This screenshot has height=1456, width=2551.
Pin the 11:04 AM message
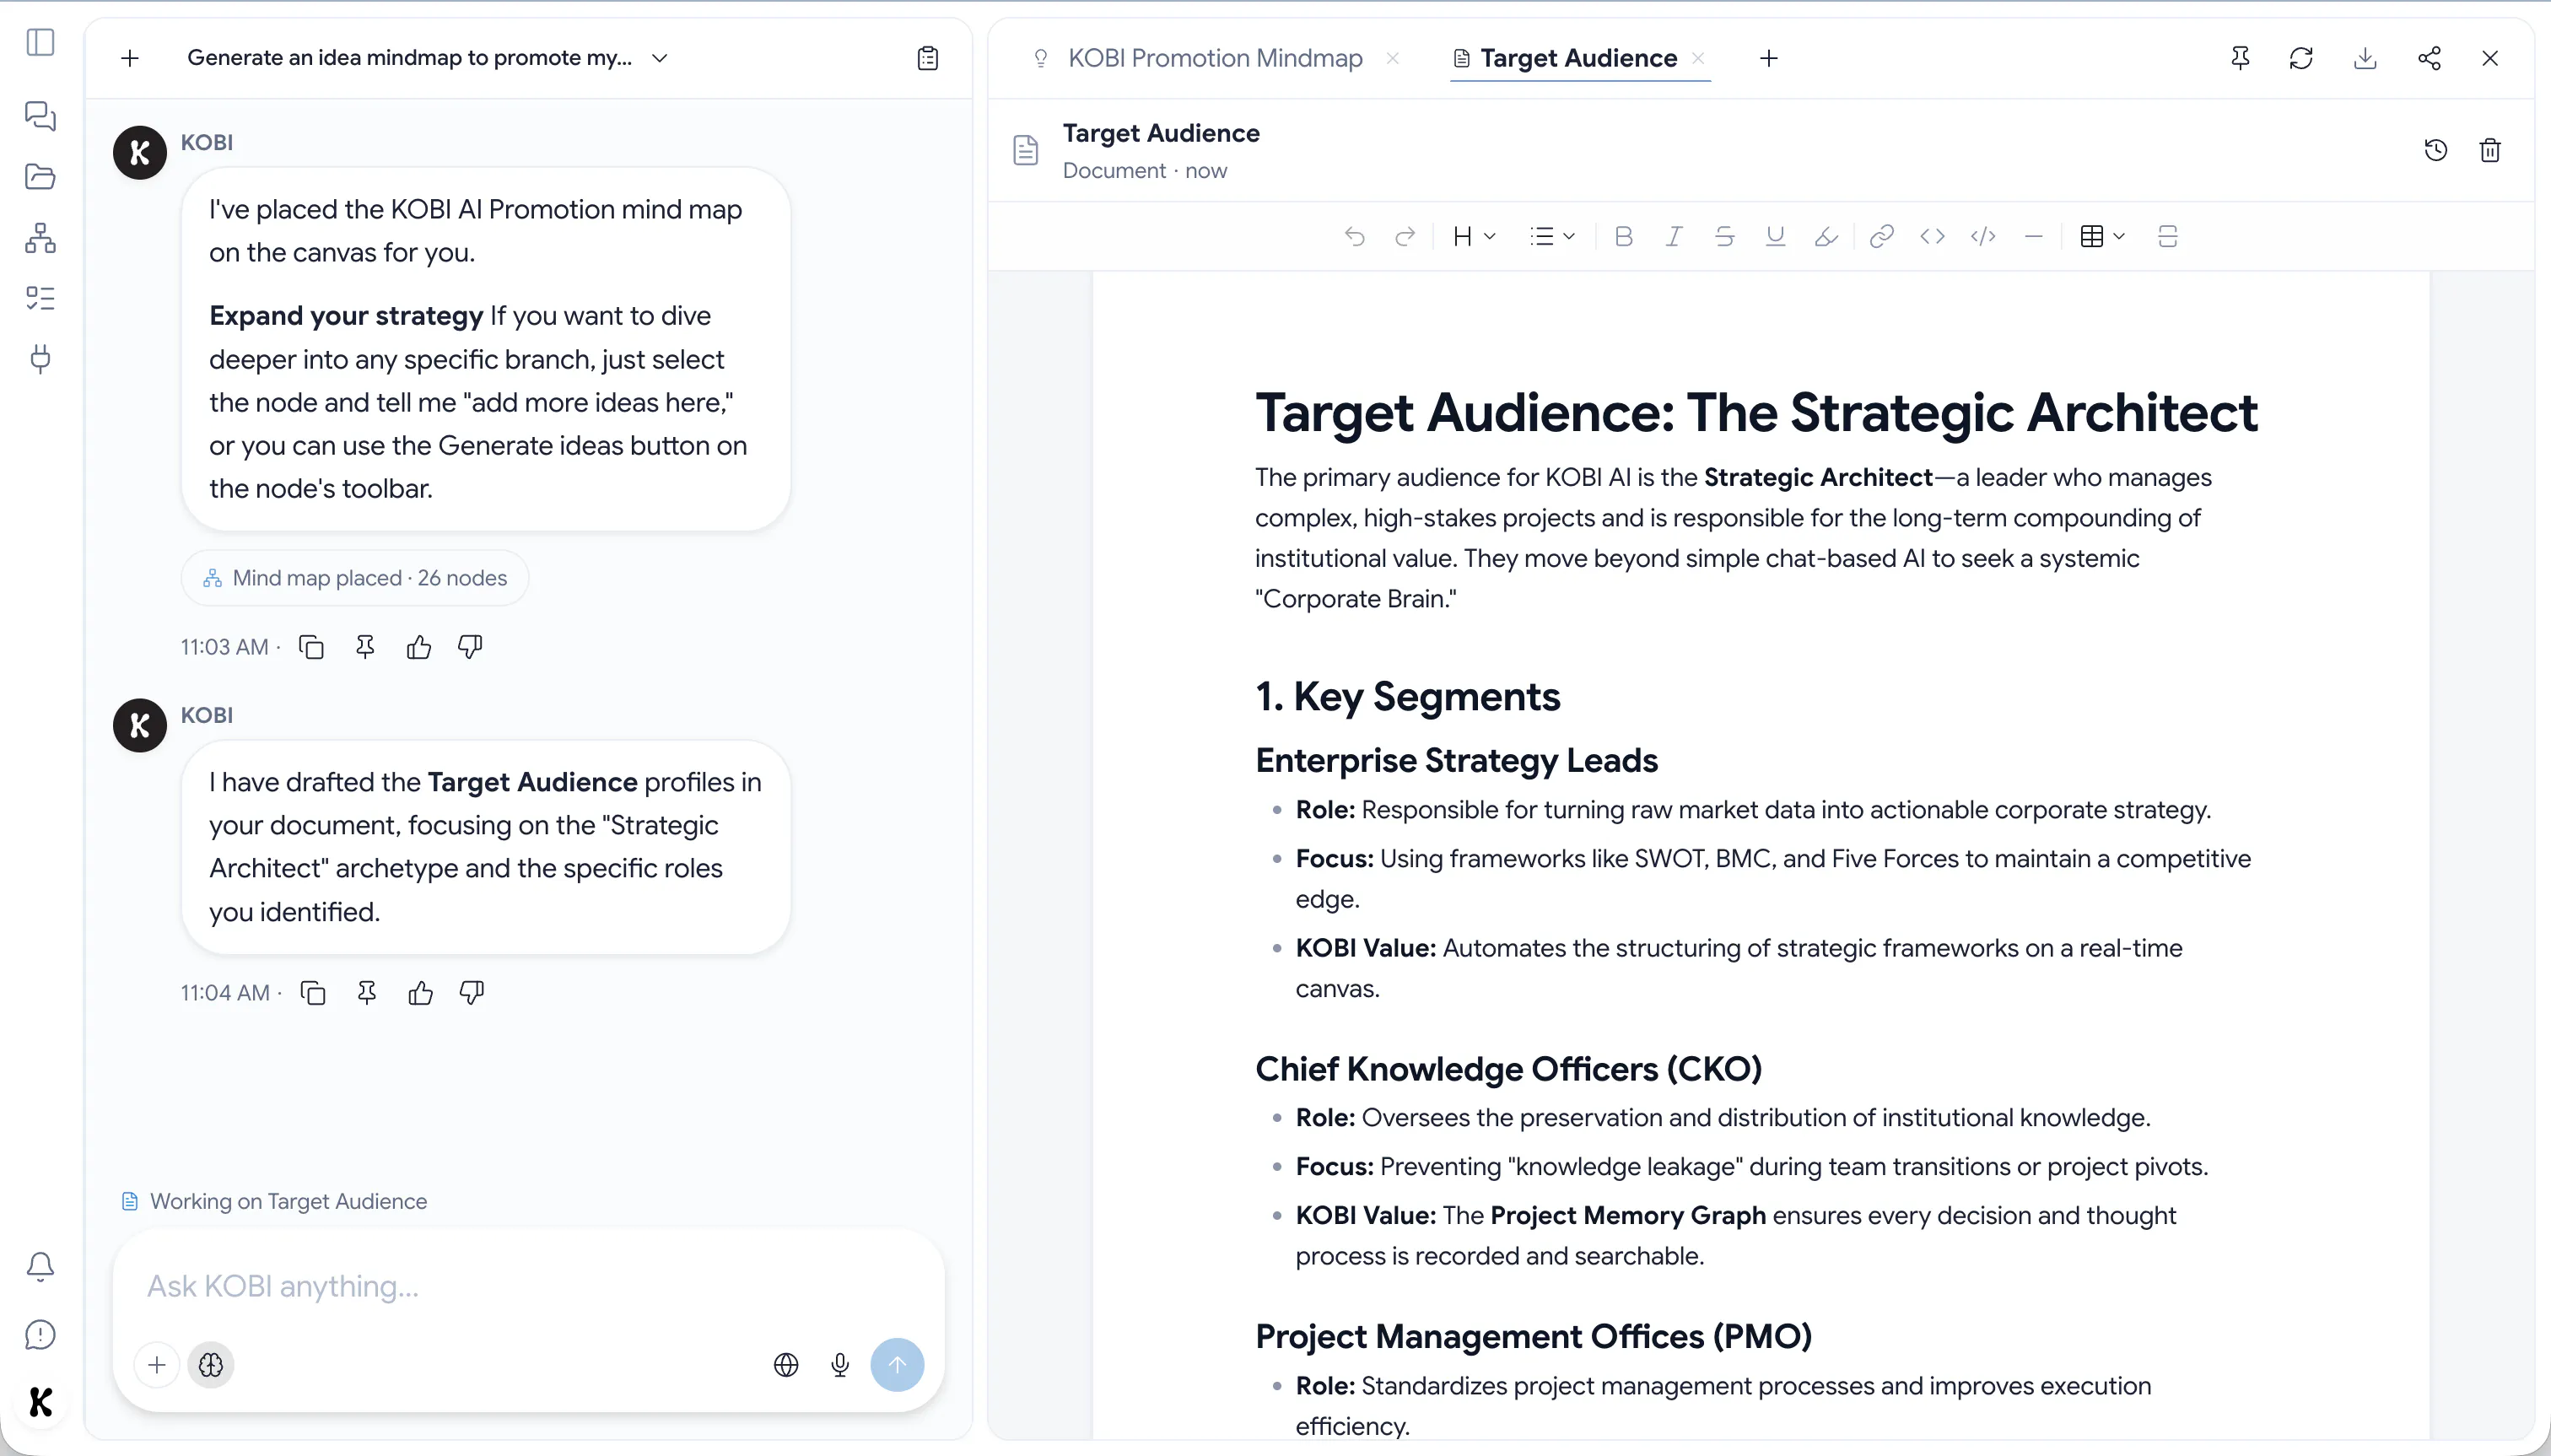pos(367,993)
